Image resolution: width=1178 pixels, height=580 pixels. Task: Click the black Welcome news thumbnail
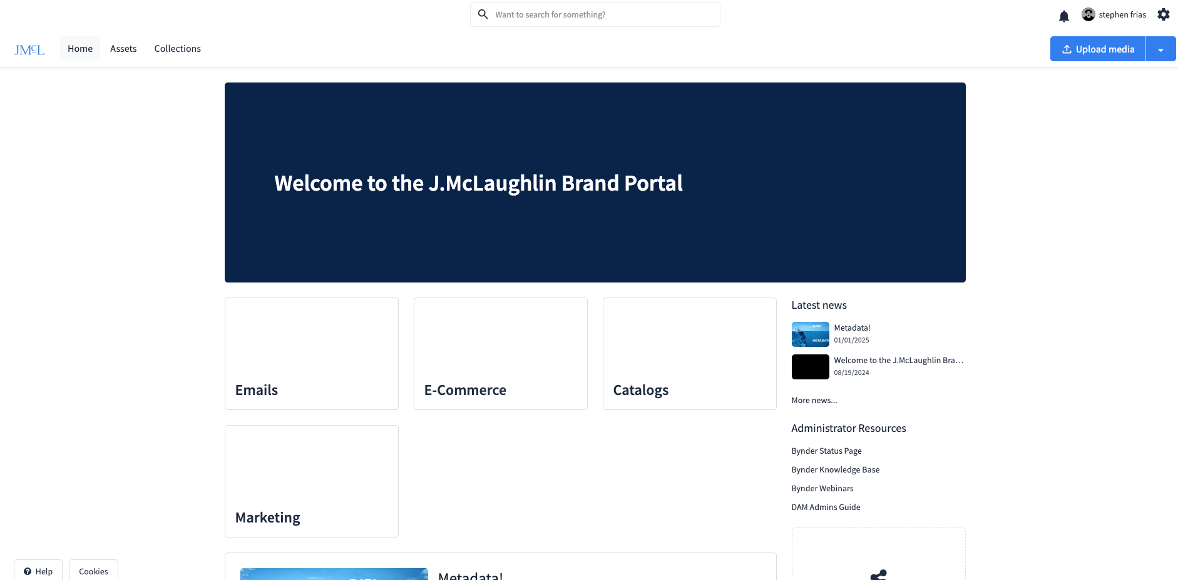click(810, 367)
